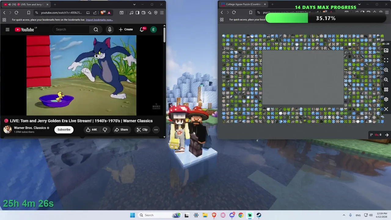The height and width of the screenshot is (220, 391).
Task: Zoom in on the puzzle board
Action: coord(386,70)
